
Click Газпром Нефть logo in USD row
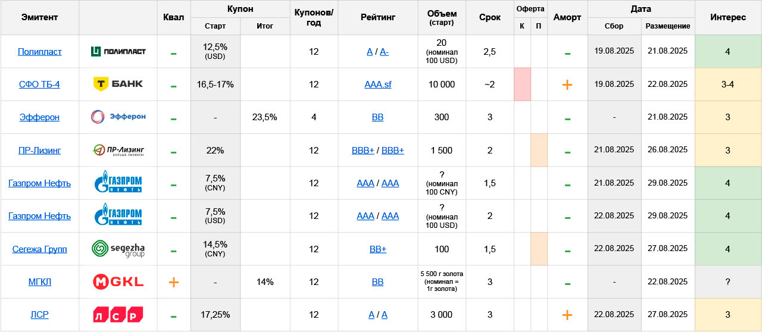118,215
